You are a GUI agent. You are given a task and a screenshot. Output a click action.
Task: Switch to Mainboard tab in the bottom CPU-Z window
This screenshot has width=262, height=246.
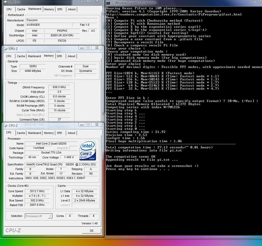34,133
